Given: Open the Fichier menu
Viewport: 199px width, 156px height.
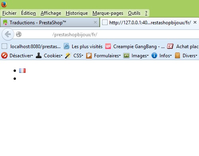Looking at the screenshot, I should (9, 13).
